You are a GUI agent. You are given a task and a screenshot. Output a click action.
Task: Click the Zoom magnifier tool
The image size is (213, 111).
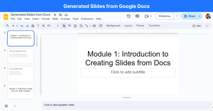(44, 26)
